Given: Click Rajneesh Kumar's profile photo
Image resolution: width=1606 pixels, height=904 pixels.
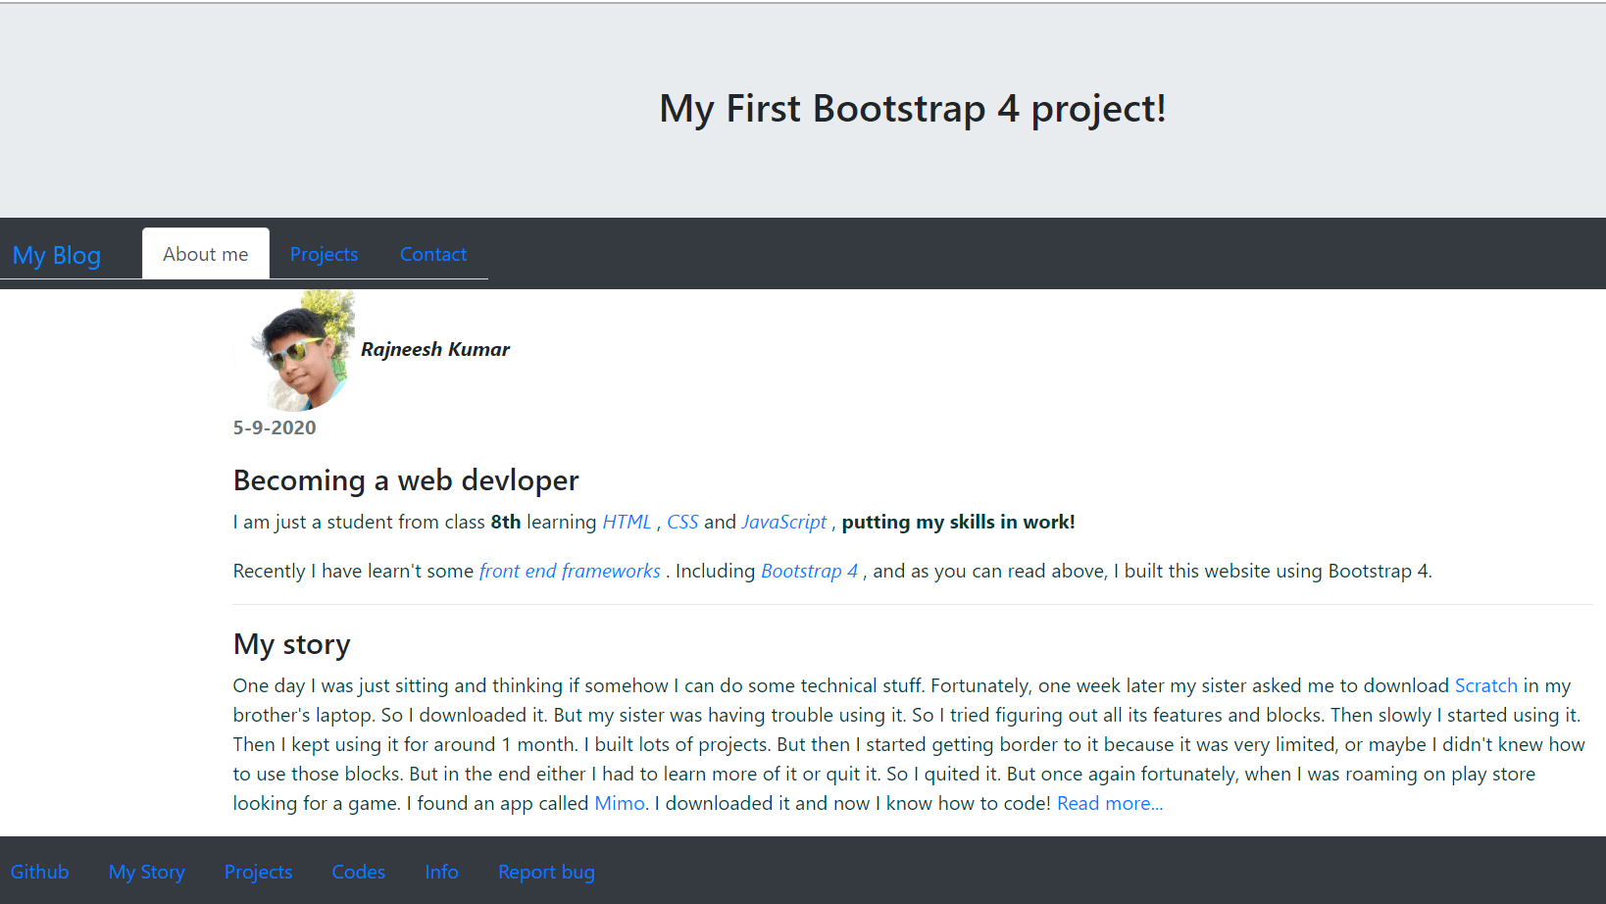Looking at the screenshot, I should point(294,350).
